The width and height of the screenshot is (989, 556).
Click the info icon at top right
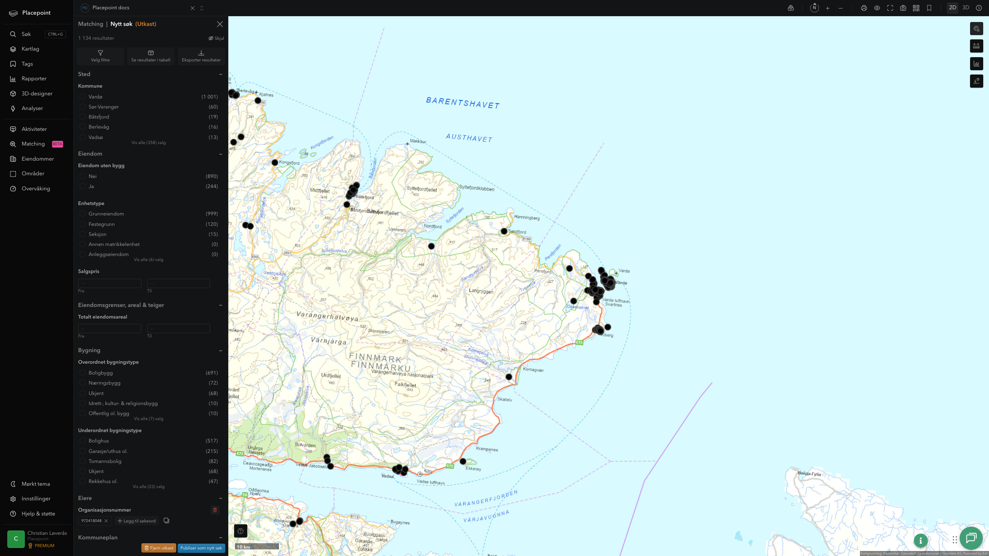click(979, 8)
